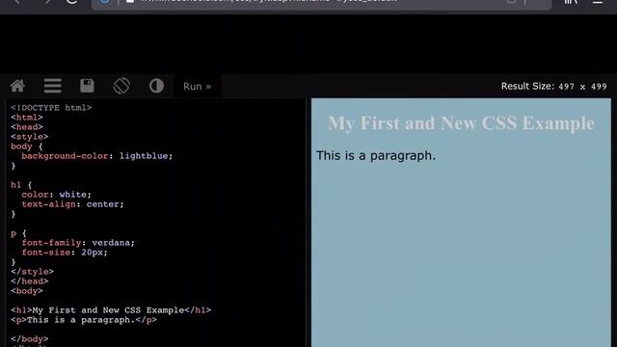Image resolution: width=617 pixels, height=347 pixels.
Task: Click the 'font-family: verdana;' code line
Action: pos(78,243)
